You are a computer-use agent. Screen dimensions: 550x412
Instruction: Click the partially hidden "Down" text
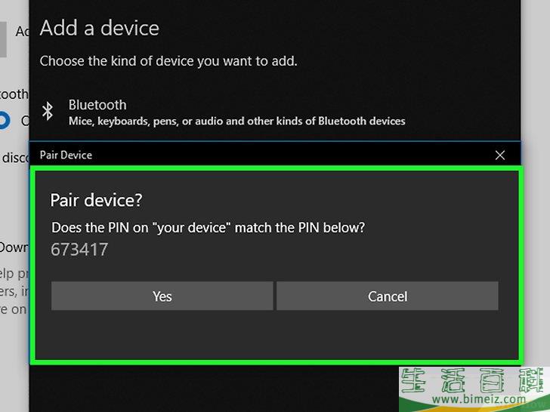tap(14, 248)
